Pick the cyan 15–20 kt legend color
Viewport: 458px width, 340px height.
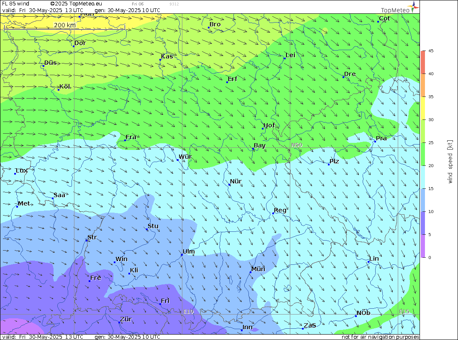point(423,177)
